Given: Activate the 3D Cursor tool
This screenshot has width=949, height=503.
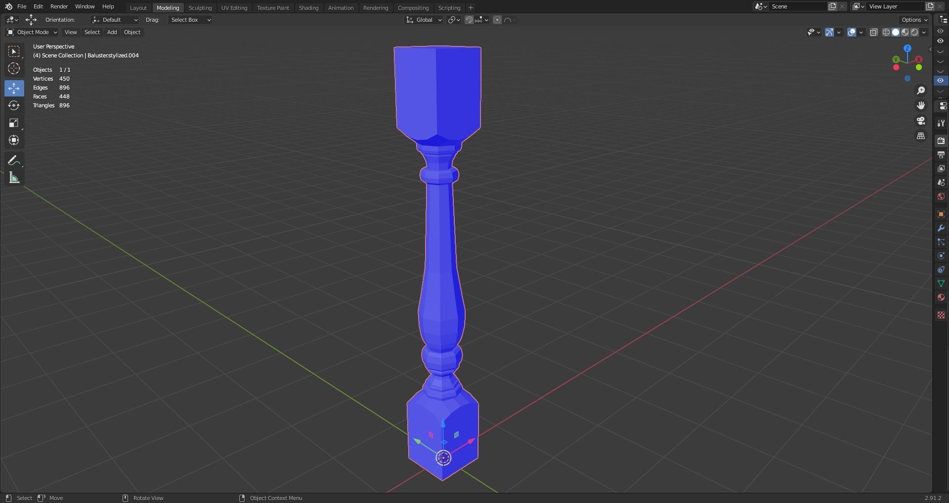Looking at the screenshot, I should (14, 68).
